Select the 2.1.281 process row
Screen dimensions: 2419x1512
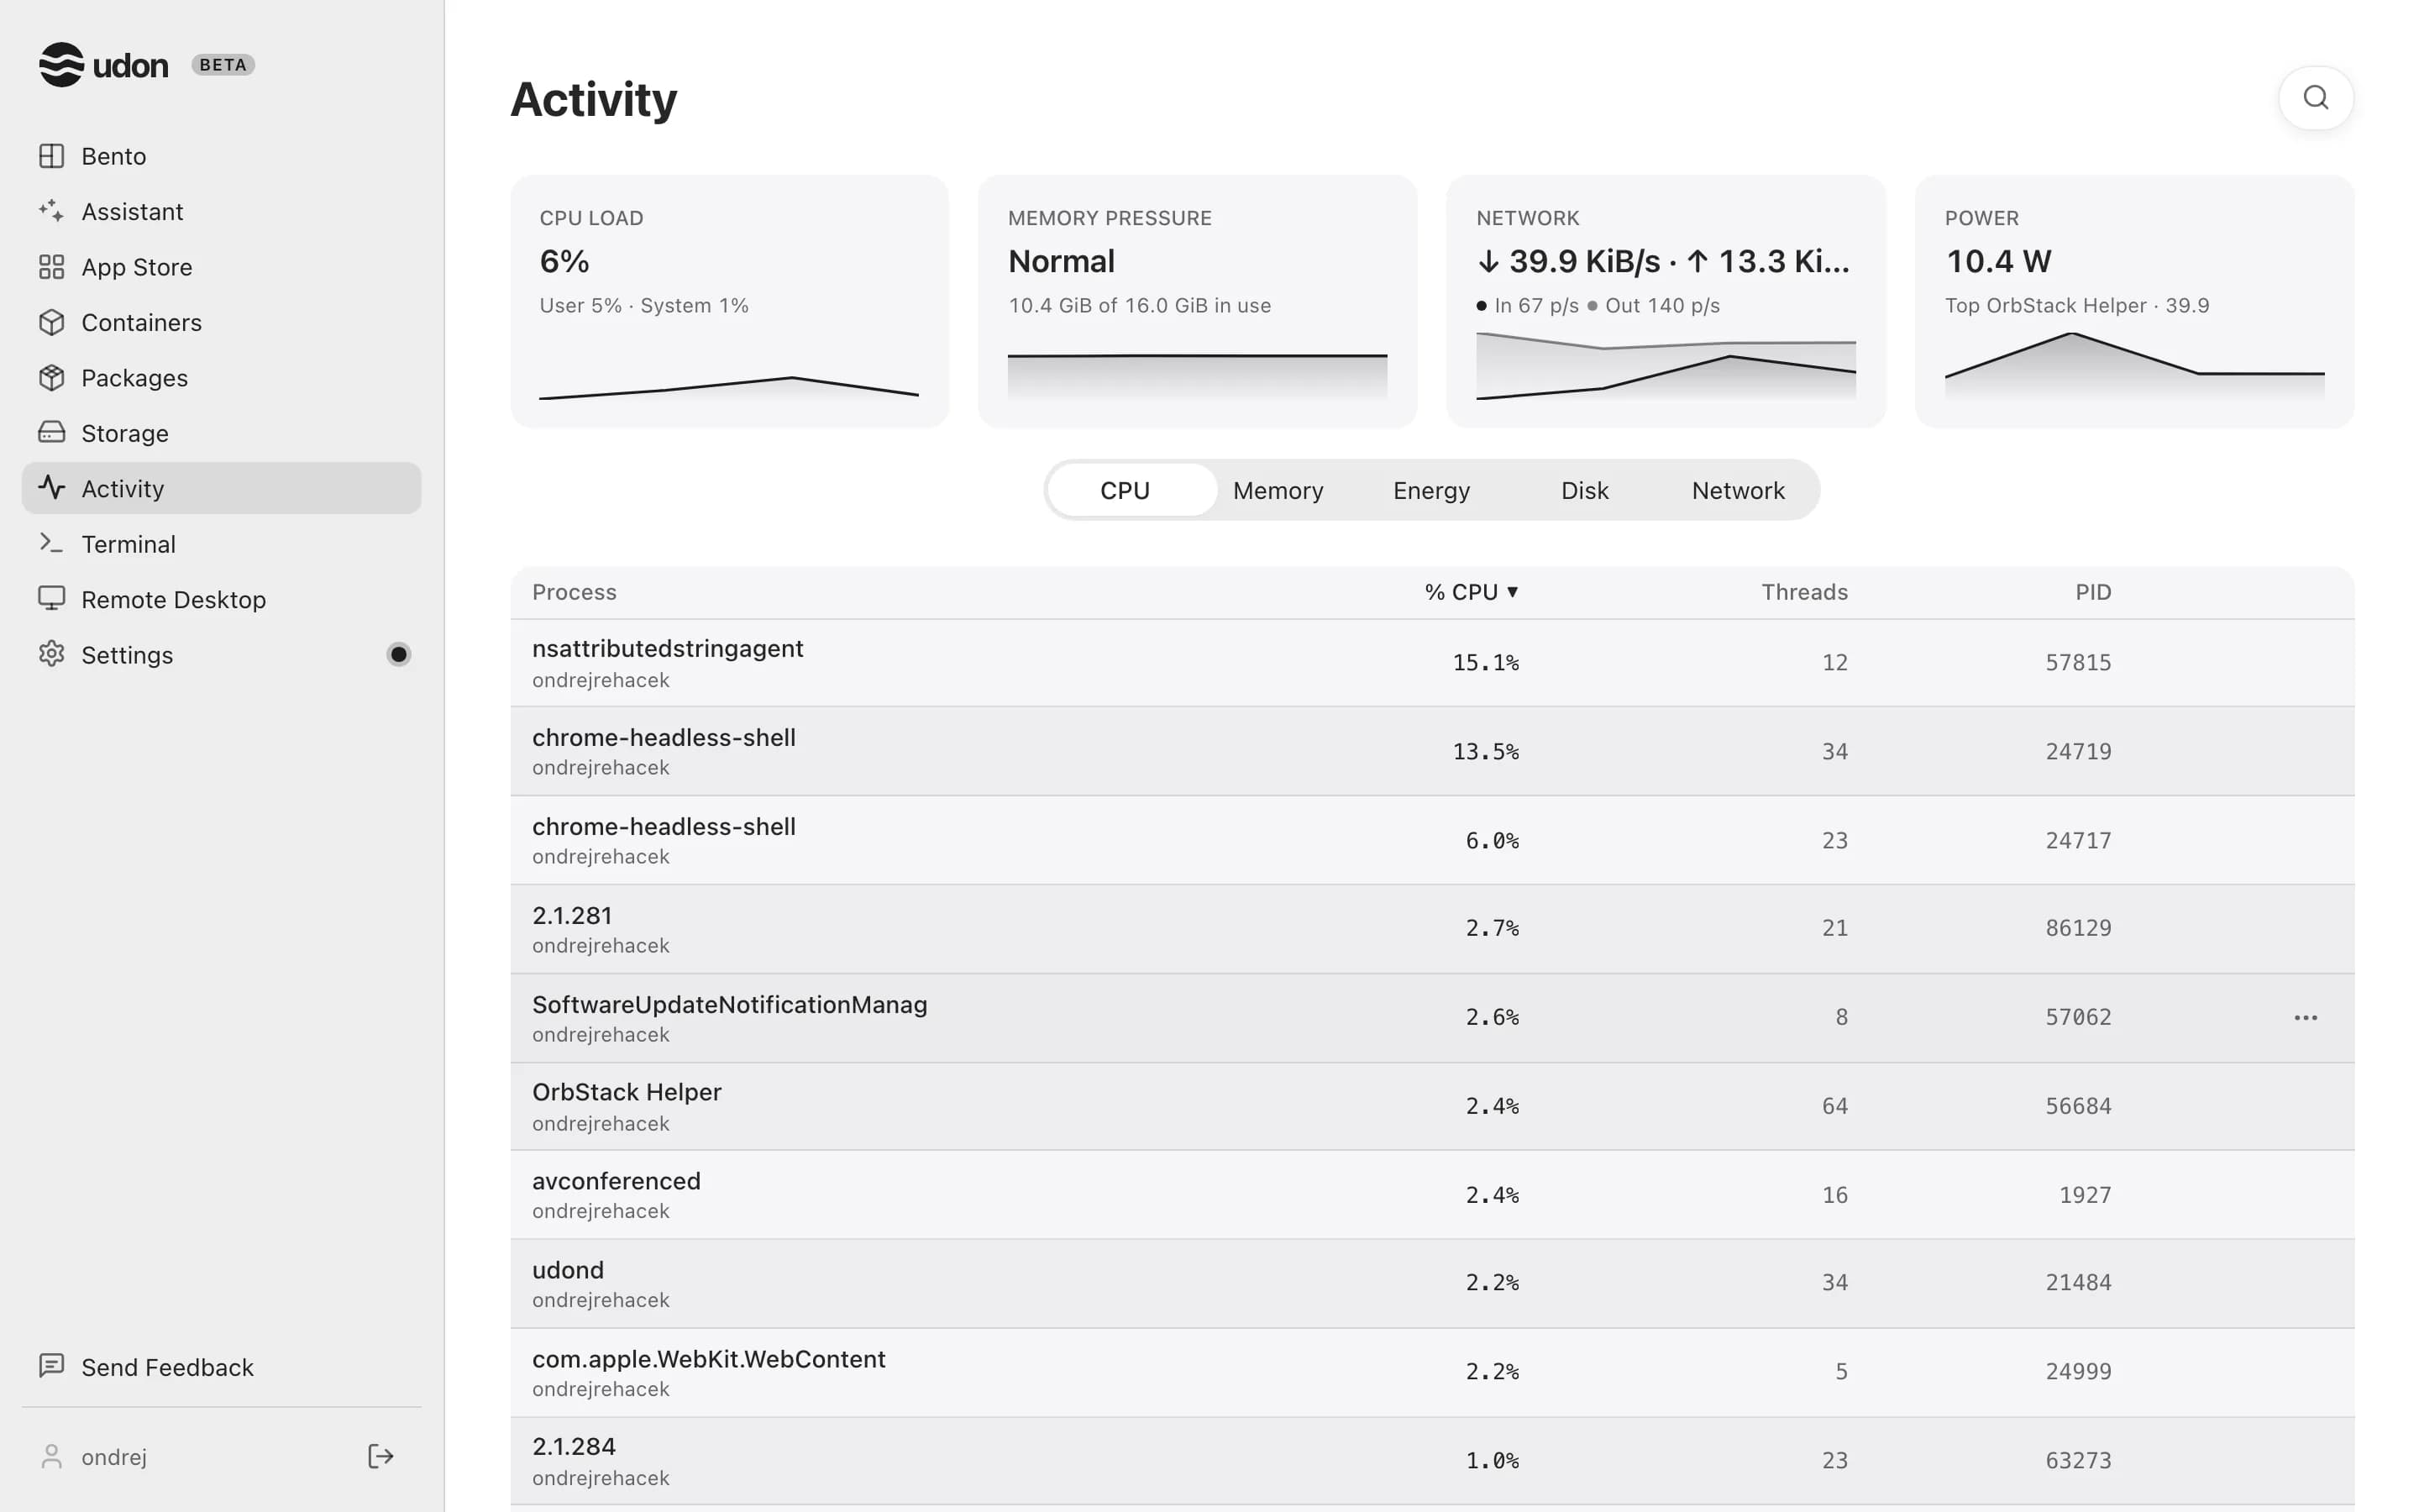[x=1431, y=929]
